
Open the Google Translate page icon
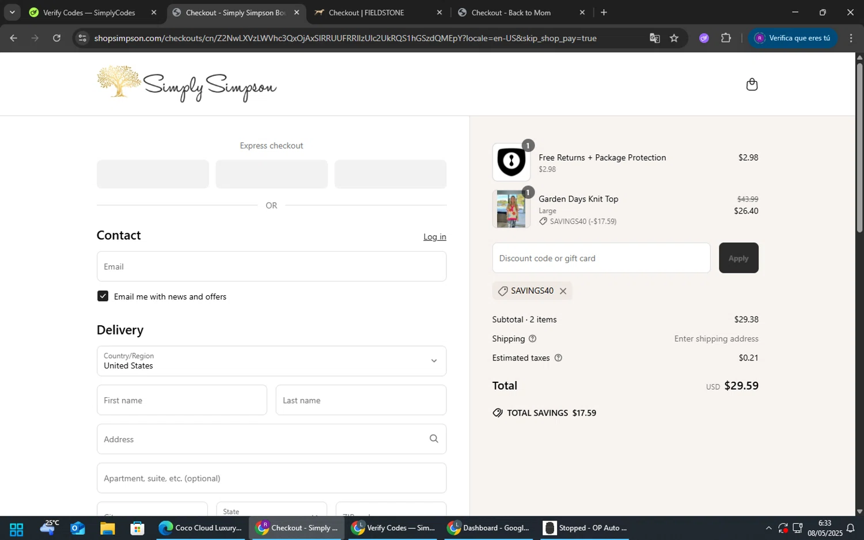click(654, 38)
